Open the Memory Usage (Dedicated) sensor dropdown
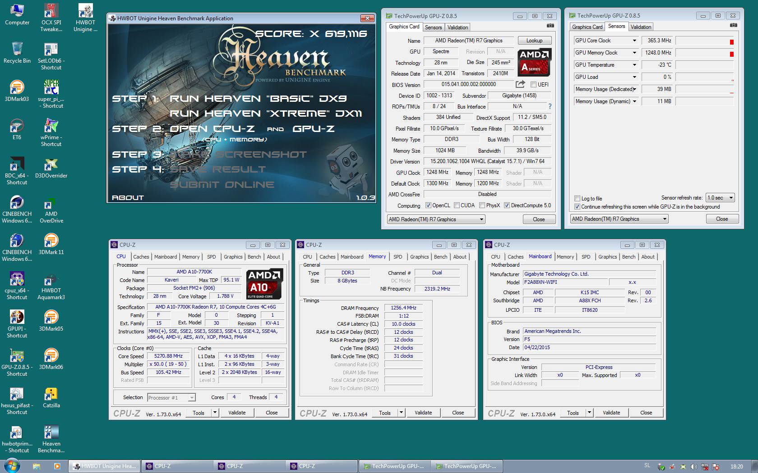The height and width of the screenshot is (473, 758). pyautogui.click(x=634, y=89)
